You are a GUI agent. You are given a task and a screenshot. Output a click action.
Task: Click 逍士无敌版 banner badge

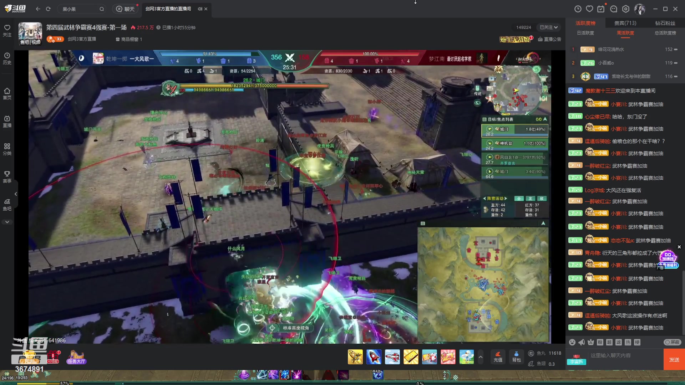(516, 39)
